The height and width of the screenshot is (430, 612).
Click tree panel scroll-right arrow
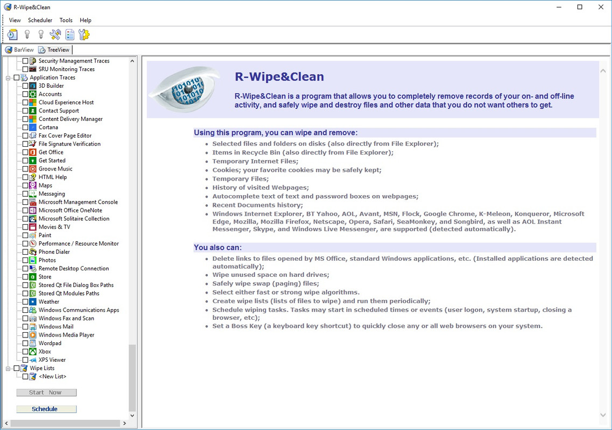point(124,424)
